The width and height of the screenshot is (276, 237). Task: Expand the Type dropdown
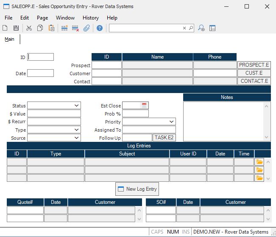(x=77, y=130)
